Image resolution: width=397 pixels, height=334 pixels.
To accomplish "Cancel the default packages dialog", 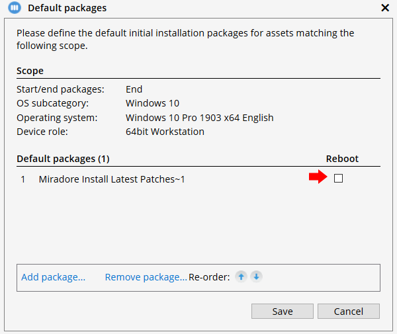I will [x=349, y=311].
